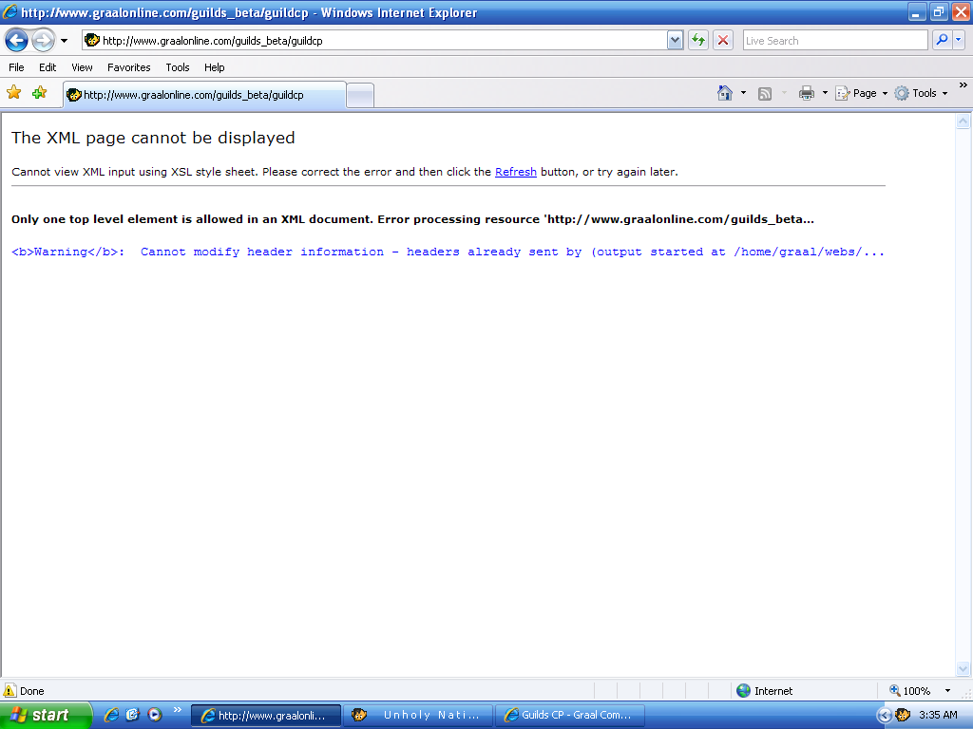
Task: Open the Tools toolbar dropdown
Action: [x=921, y=93]
